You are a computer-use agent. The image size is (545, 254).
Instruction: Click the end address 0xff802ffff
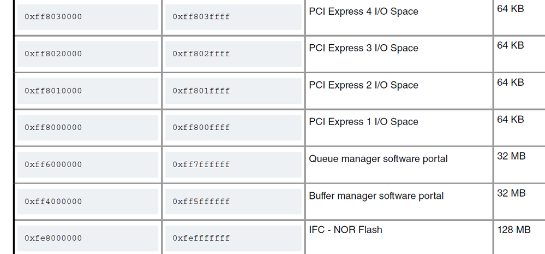(x=201, y=54)
